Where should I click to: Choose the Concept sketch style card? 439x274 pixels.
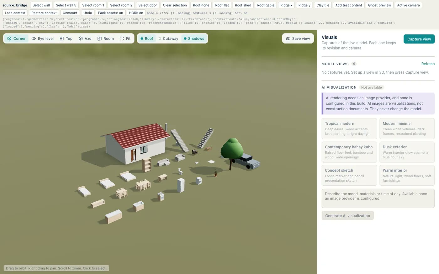pos(349,175)
